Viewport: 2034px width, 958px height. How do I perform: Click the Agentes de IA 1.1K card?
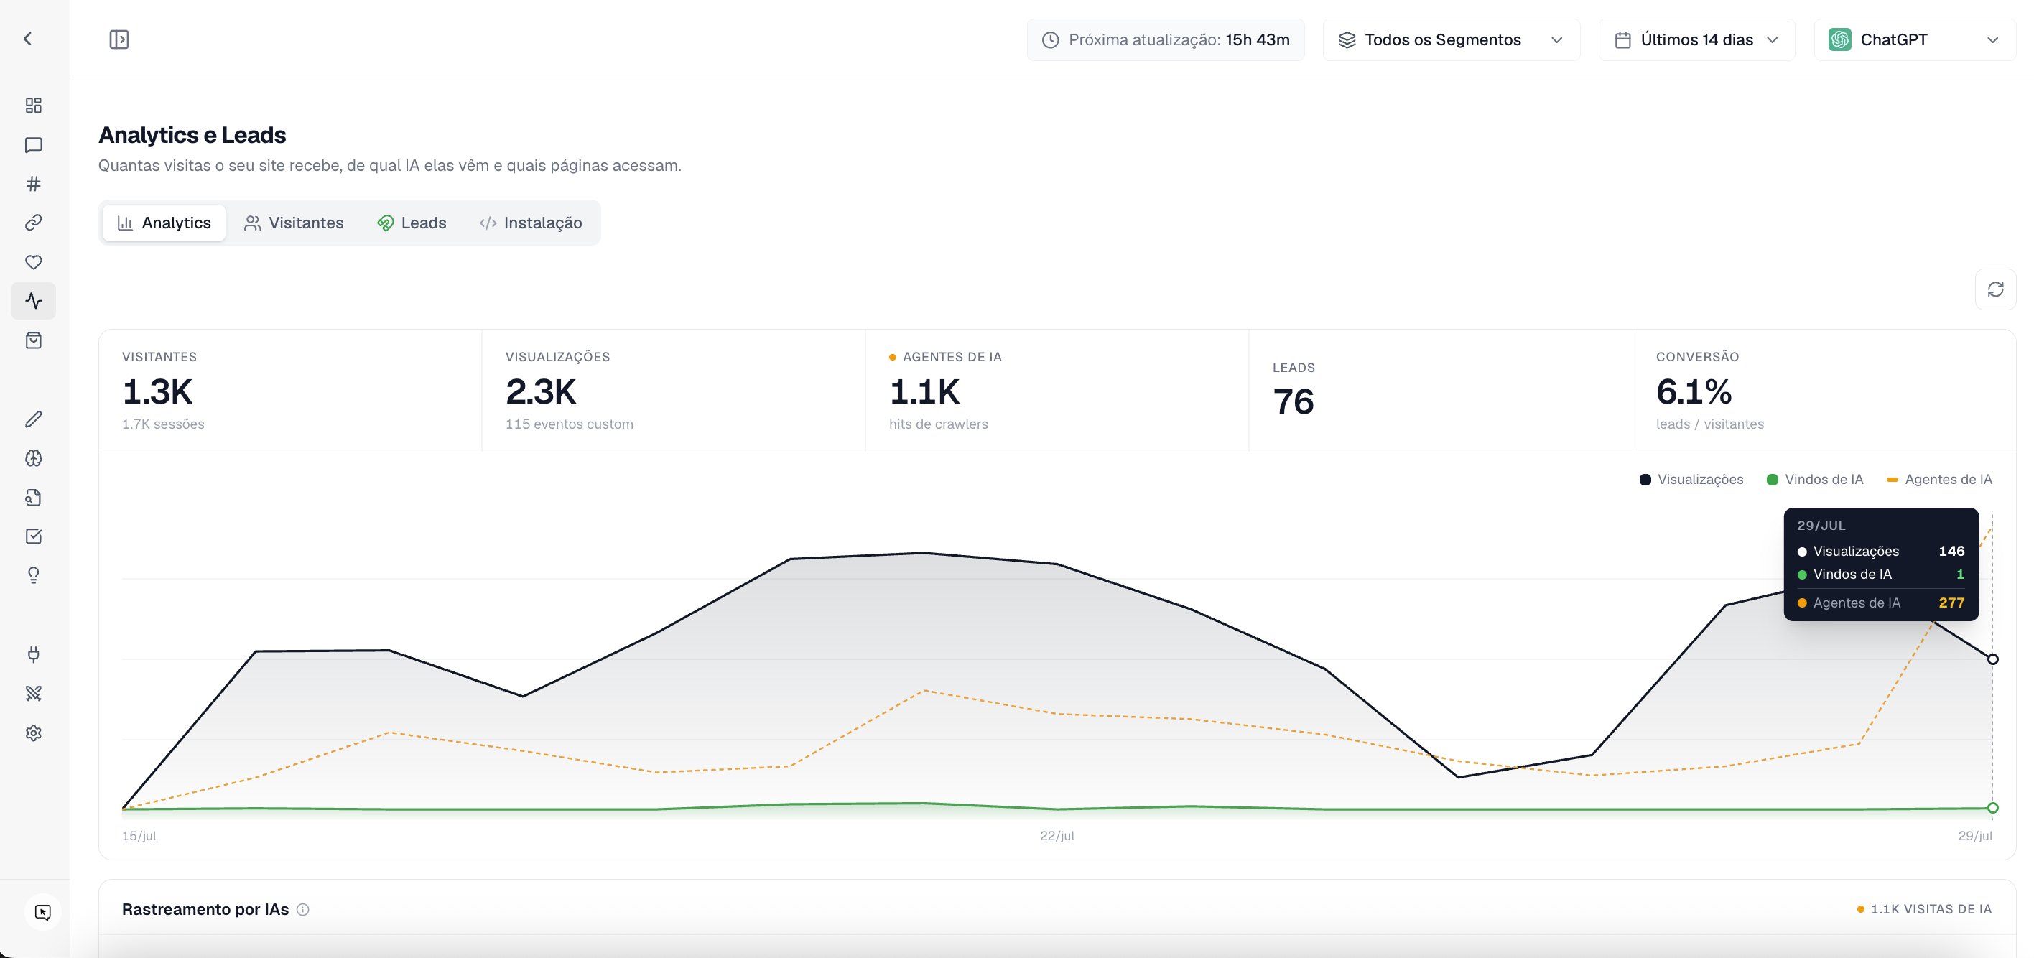[x=1057, y=391]
